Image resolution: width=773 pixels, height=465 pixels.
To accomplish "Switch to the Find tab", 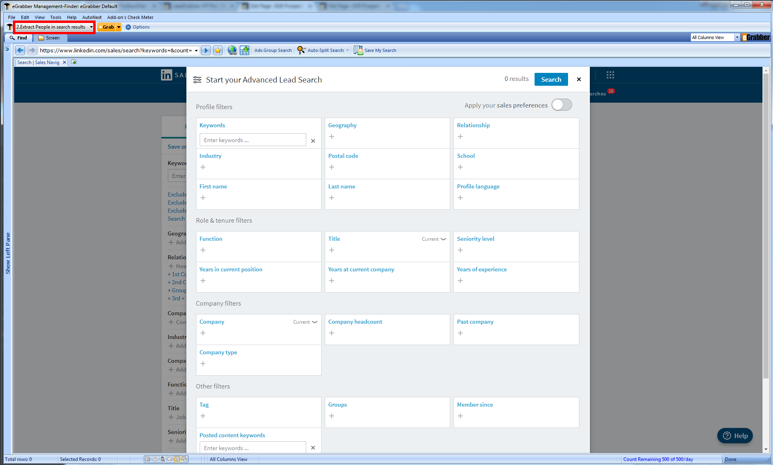I will pyautogui.click(x=19, y=38).
